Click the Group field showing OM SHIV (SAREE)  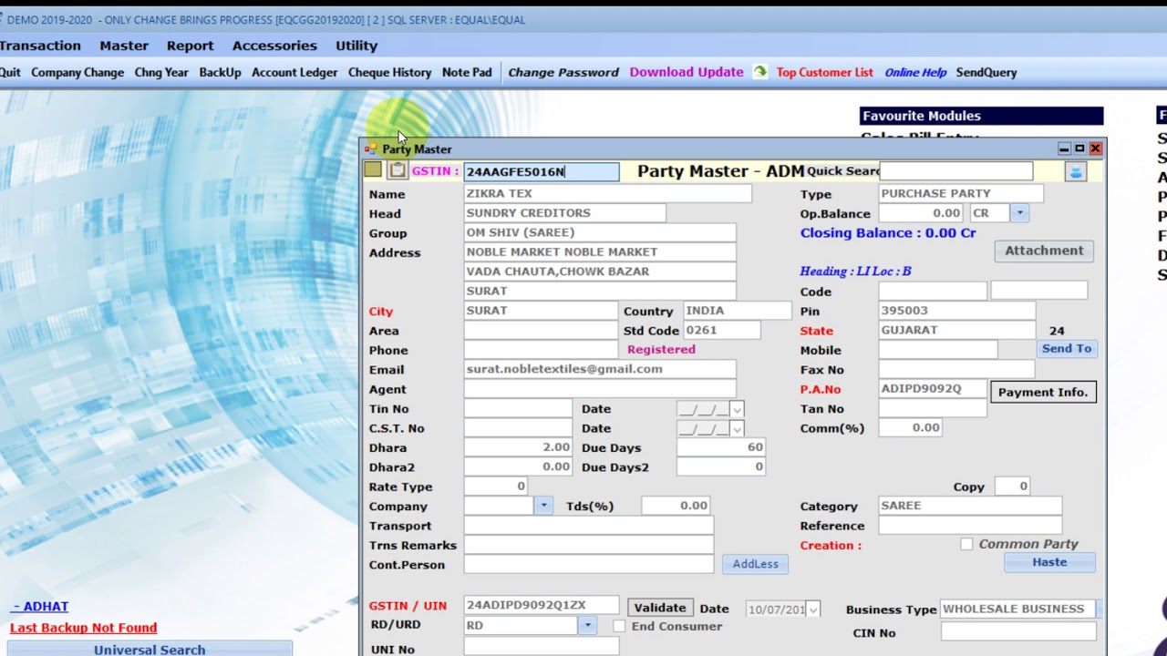pyautogui.click(x=600, y=232)
